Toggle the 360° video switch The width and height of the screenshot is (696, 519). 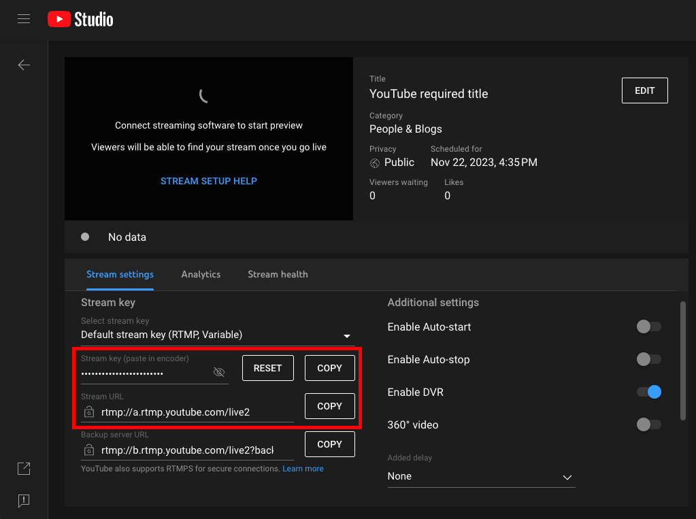(648, 424)
